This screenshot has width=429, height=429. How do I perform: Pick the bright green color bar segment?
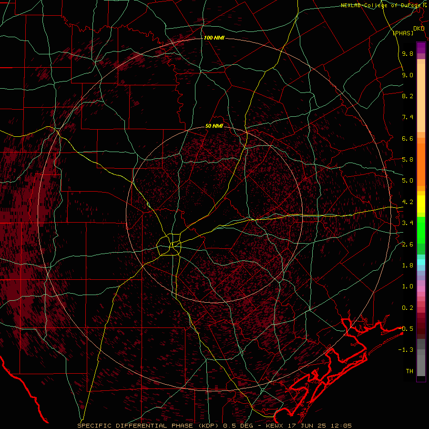(x=421, y=230)
